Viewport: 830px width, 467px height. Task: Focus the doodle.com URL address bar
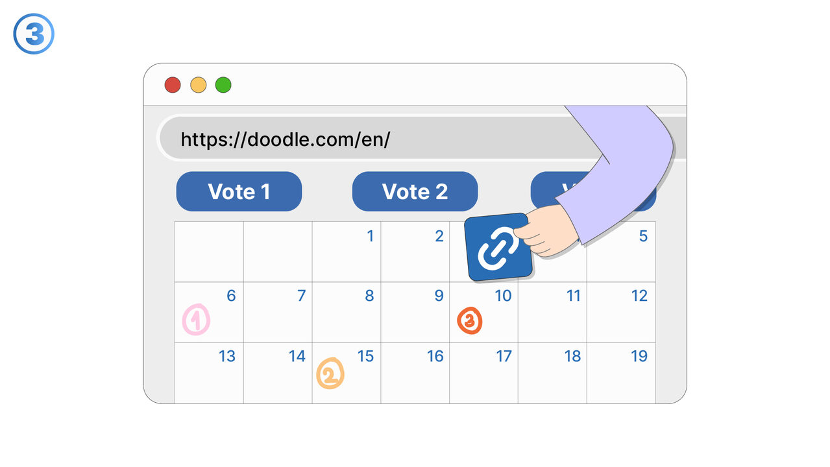[x=363, y=139]
